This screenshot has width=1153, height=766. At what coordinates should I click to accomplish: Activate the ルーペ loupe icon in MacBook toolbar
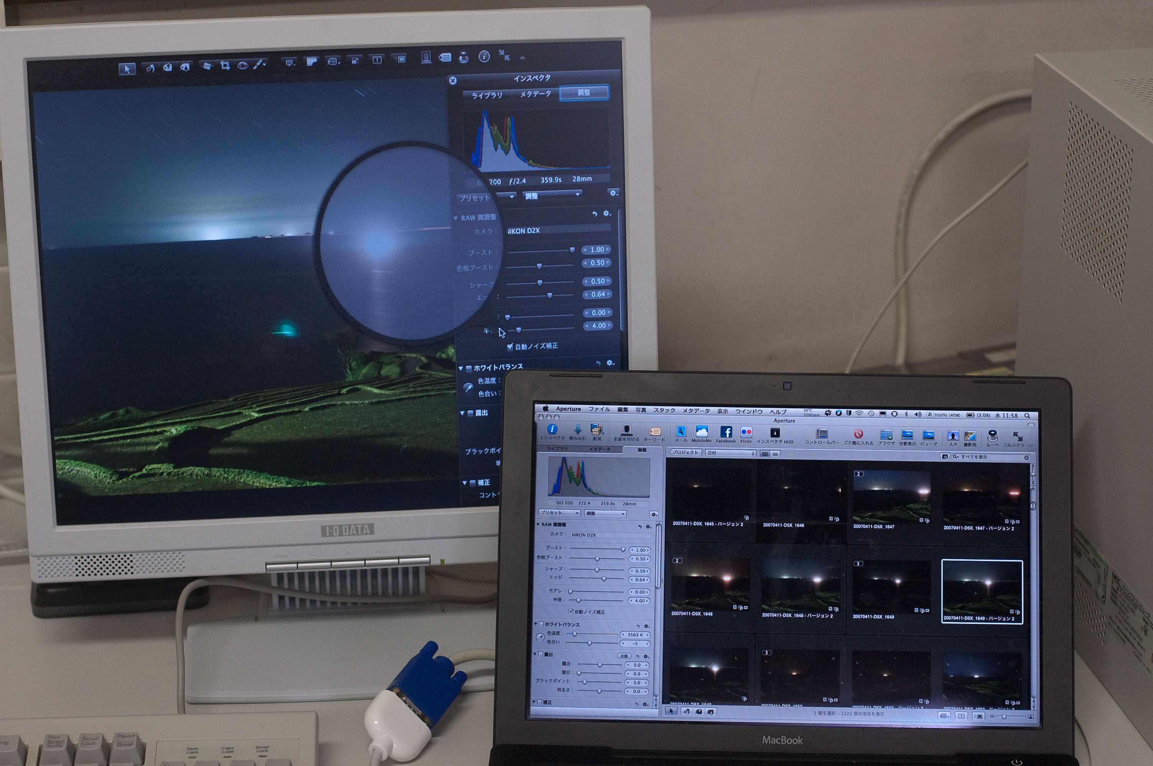(x=992, y=436)
